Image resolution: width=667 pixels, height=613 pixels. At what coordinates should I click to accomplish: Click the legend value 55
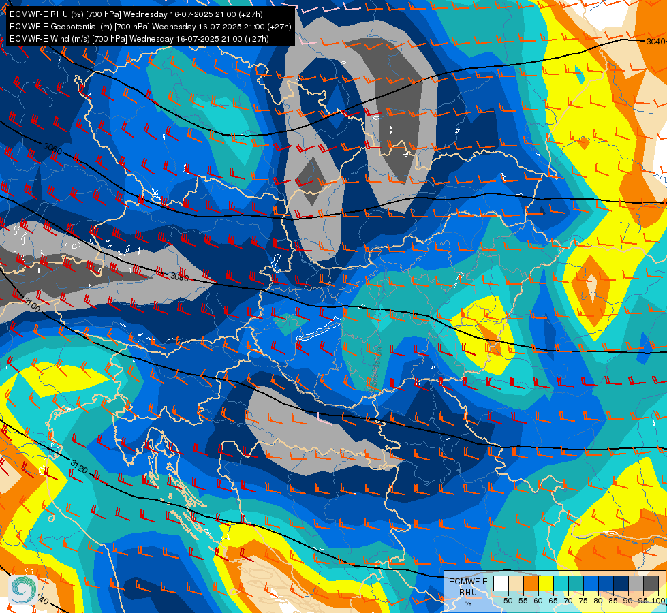(x=523, y=601)
